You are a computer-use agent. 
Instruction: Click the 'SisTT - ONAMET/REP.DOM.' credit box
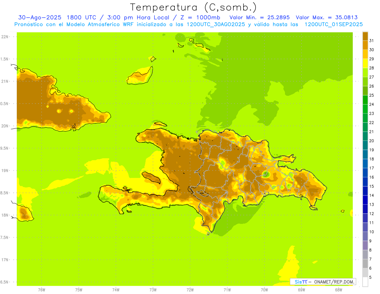tap(323, 282)
